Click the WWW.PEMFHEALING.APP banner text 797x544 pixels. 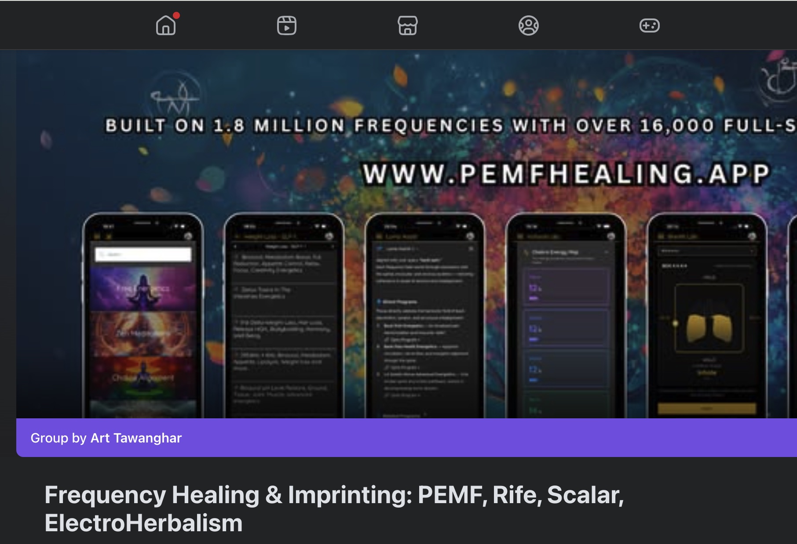point(567,174)
